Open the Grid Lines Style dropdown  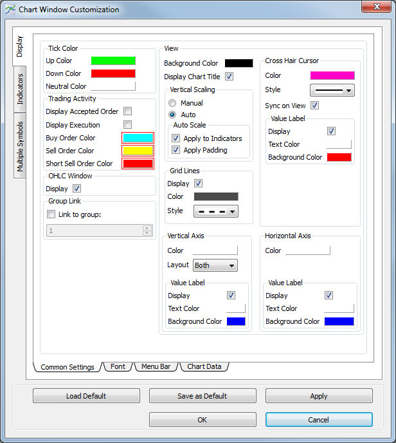(215, 211)
